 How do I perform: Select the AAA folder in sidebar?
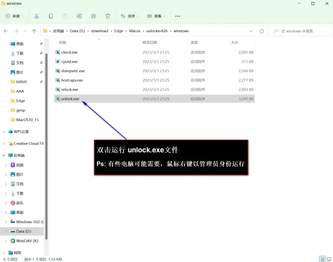click(20, 91)
